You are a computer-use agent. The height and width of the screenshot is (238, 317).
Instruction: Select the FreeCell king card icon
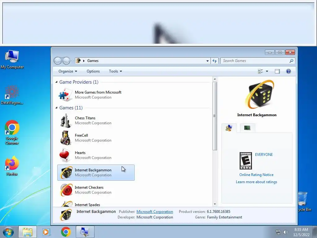click(66, 138)
